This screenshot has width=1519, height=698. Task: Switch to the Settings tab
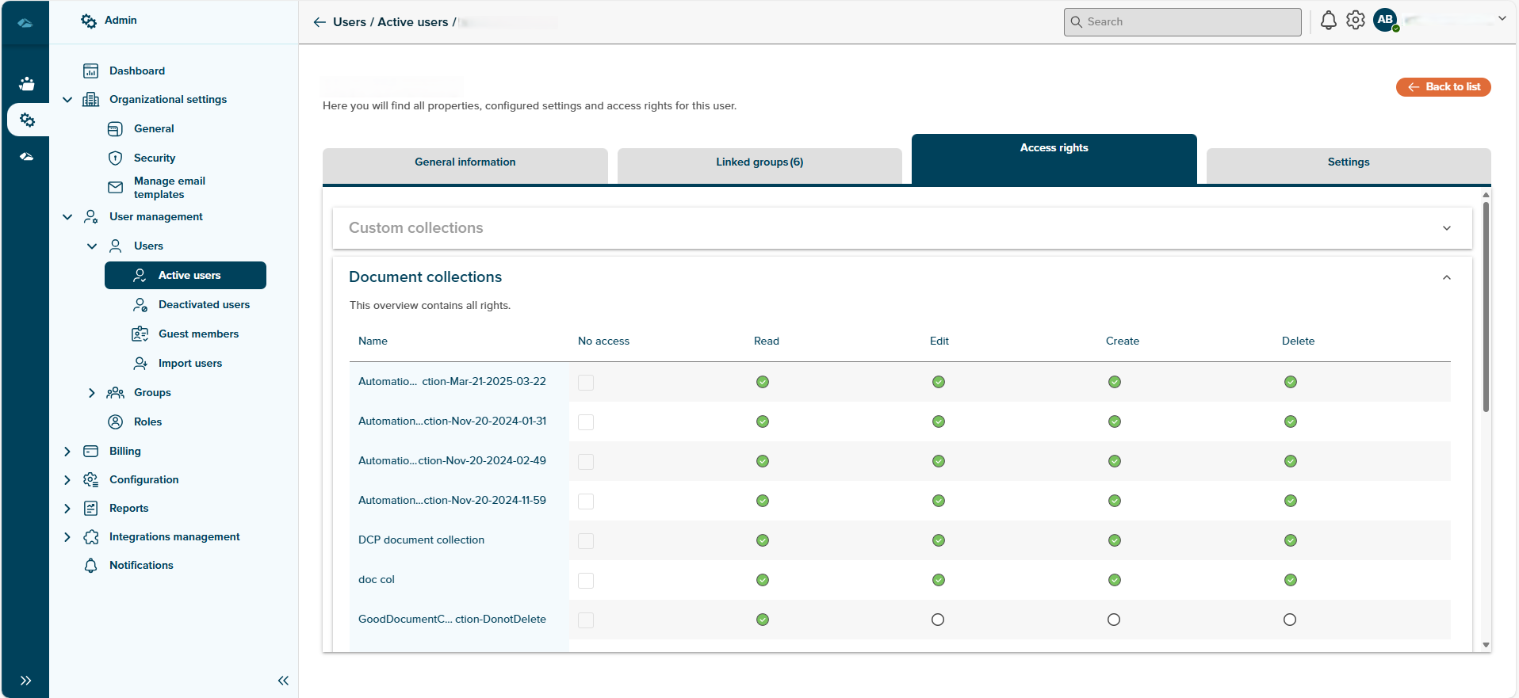(x=1349, y=166)
